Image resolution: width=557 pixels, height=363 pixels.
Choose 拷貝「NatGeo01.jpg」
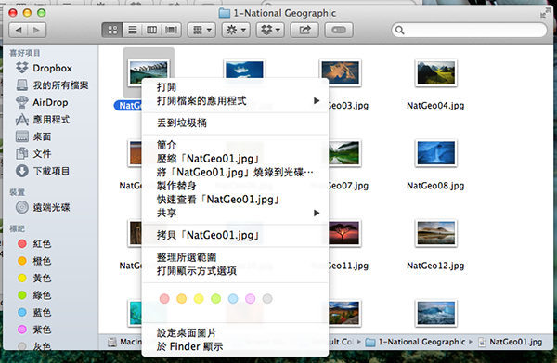[x=235, y=235]
